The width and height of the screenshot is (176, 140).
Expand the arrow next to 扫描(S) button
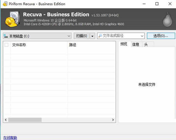point(92,36)
